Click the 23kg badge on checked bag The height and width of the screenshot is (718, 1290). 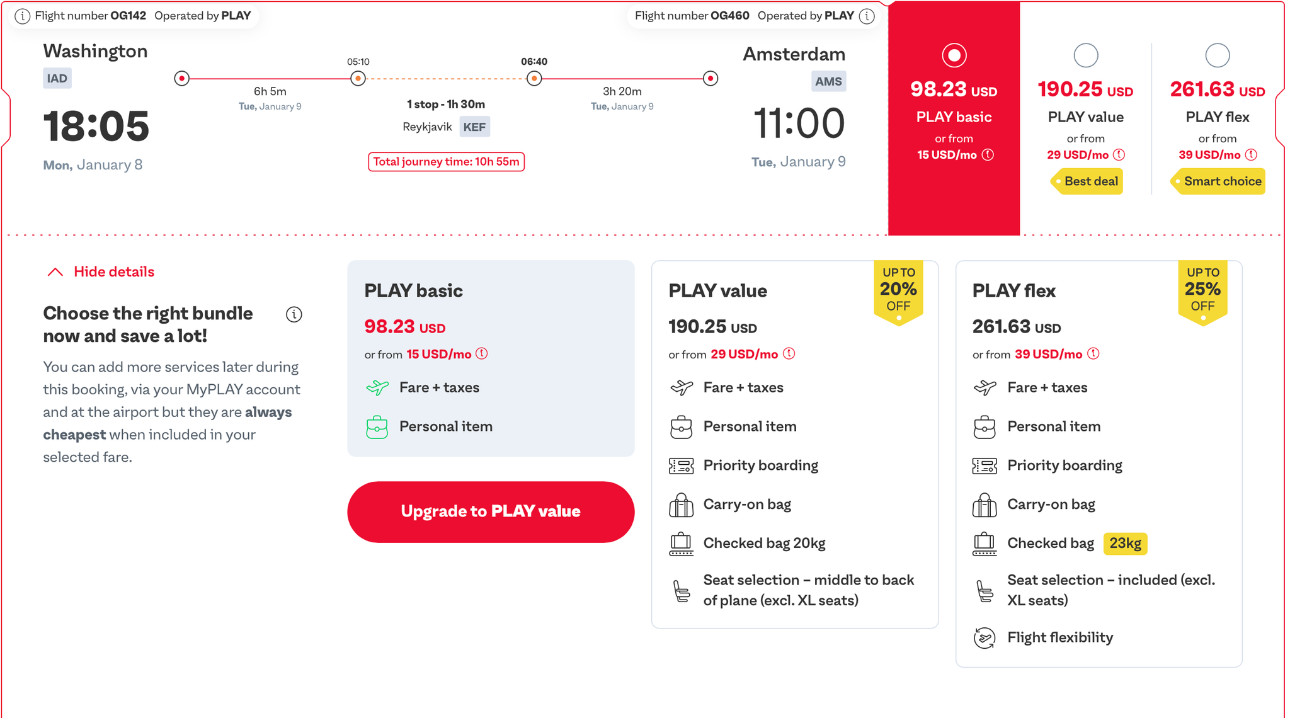point(1125,544)
